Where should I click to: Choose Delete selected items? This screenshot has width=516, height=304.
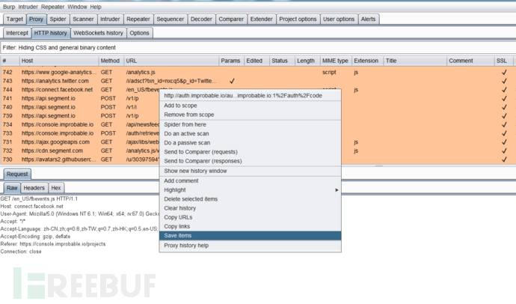pyautogui.click(x=250, y=199)
